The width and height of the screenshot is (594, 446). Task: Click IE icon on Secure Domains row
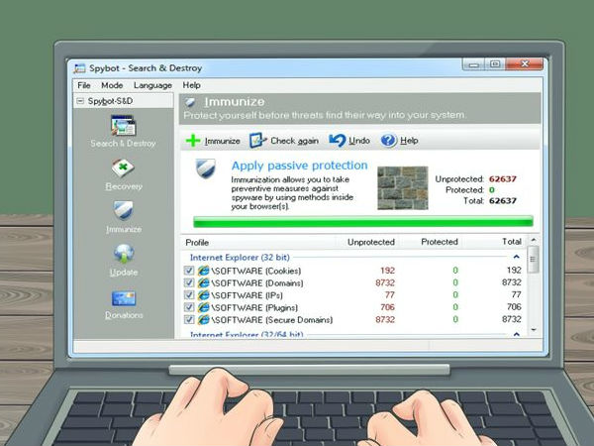click(203, 320)
